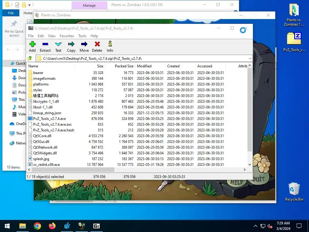The height and width of the screenshot is (232, 309).
Task: Select the PvZ_Tools_v2.7.4.exe.asc row
Action: 137,124
